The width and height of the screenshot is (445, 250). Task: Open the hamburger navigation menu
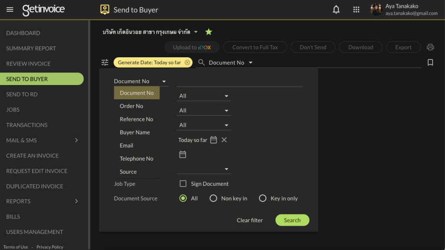(x=10, y=10)
